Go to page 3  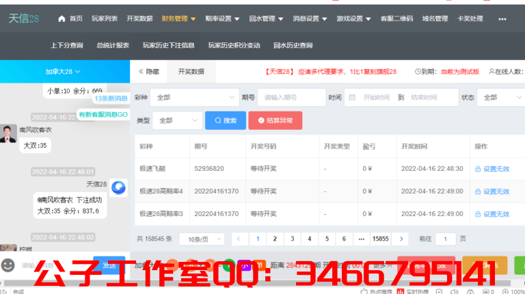[293, 239]
